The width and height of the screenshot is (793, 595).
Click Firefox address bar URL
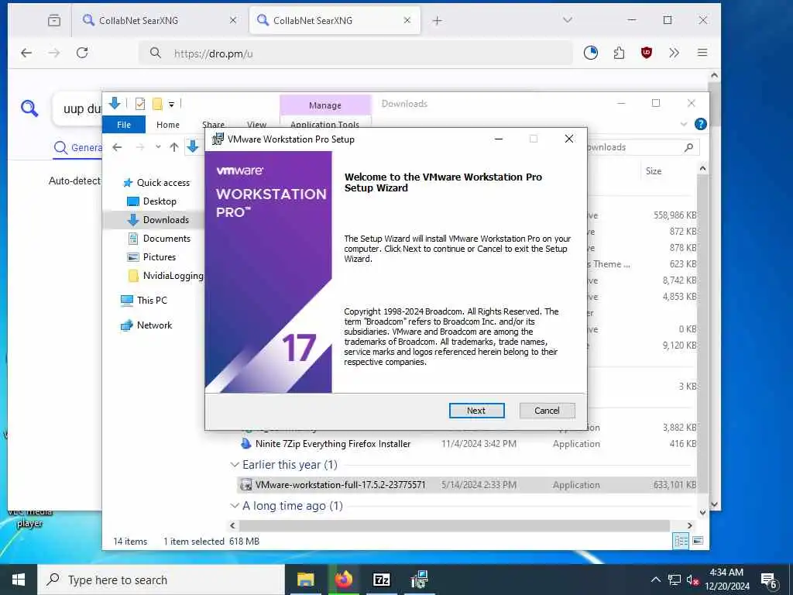214,53
